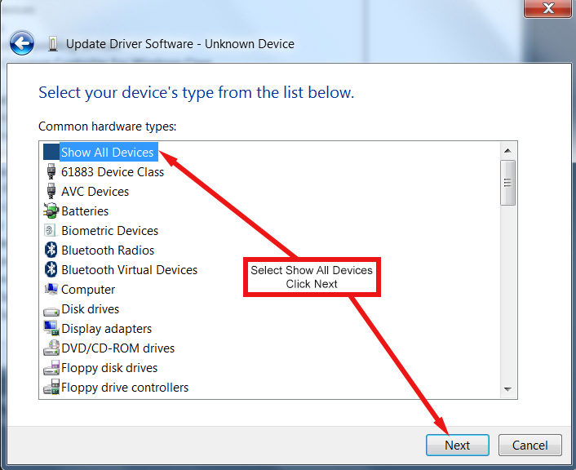Click the Disk drives icon
The height and width of the screenshot is (470, 576).
[x=51, y=309]
